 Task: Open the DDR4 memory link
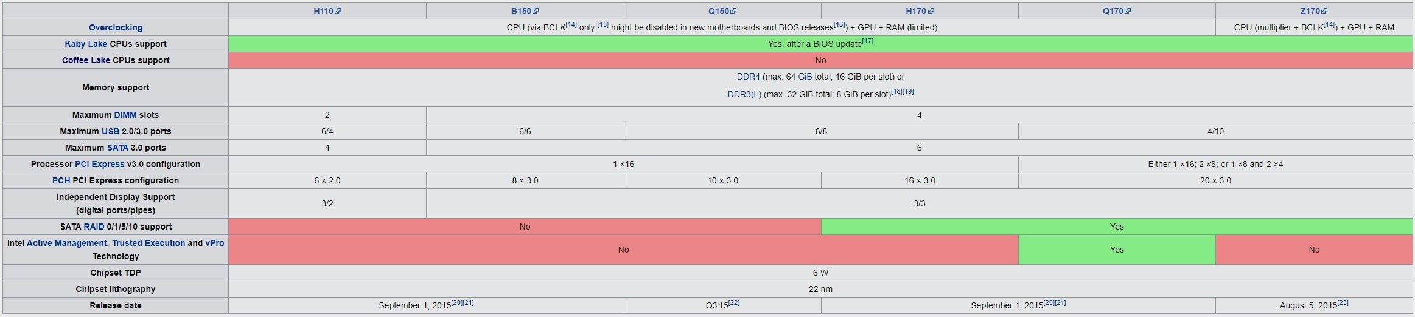tap(748, 77)
